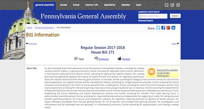Click the Legislation Quick Search label
The width and height of the screenshot is (204, 109).
click(x=149, y=12)
